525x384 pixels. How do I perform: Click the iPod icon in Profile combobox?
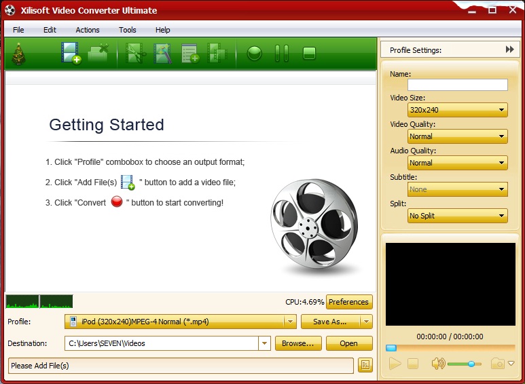pyautogui.click(x=73, y=322)
